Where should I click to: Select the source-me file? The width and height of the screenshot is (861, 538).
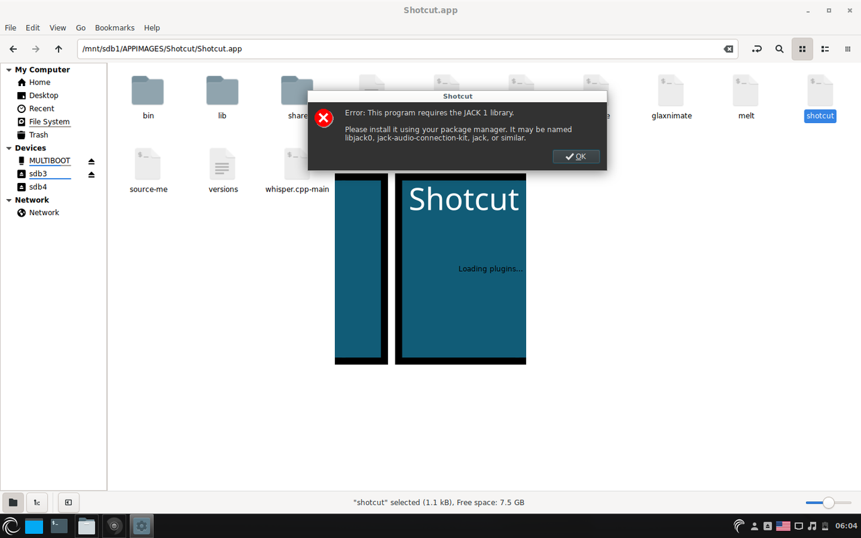point(148,171)
